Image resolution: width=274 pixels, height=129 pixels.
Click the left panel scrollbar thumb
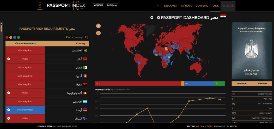1,28
